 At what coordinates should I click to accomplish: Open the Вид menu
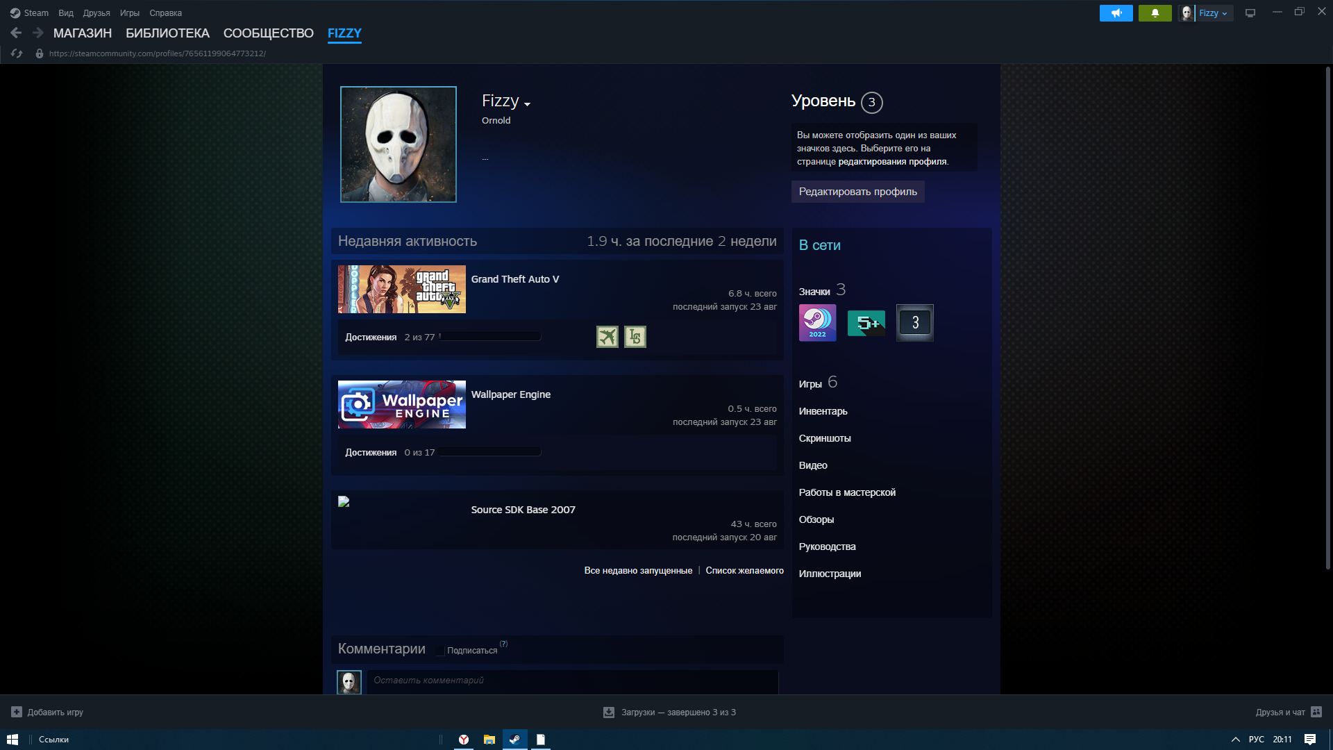[66, 13]
